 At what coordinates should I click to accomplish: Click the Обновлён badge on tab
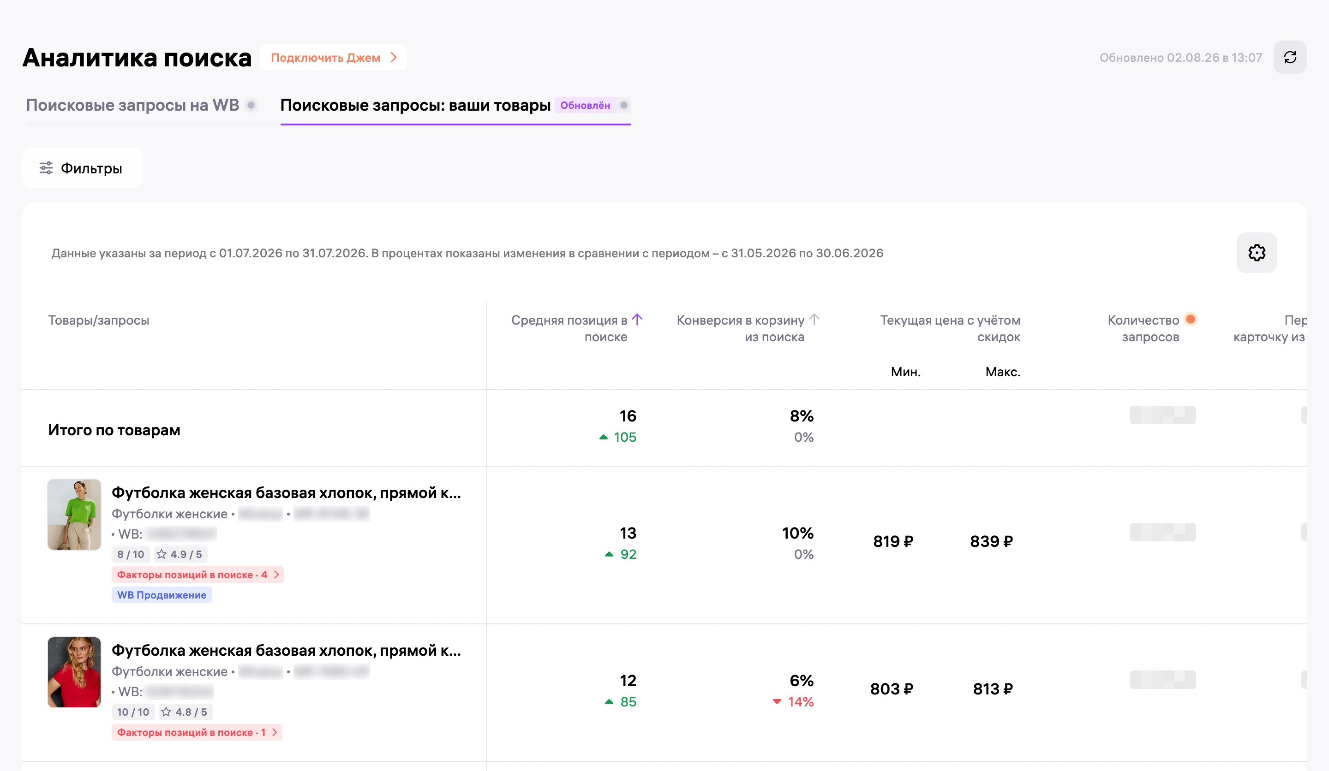point(585,105)
